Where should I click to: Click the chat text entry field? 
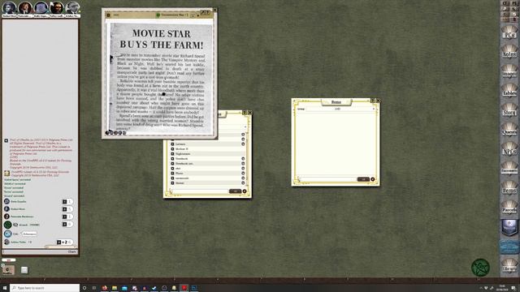tap(34, 251)
